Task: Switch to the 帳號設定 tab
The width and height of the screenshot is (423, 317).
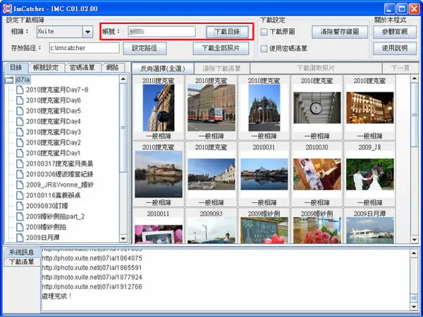Action: pos(46,68)
